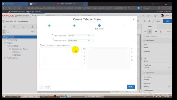Click the search icon in header

click(x=143, y=16)
